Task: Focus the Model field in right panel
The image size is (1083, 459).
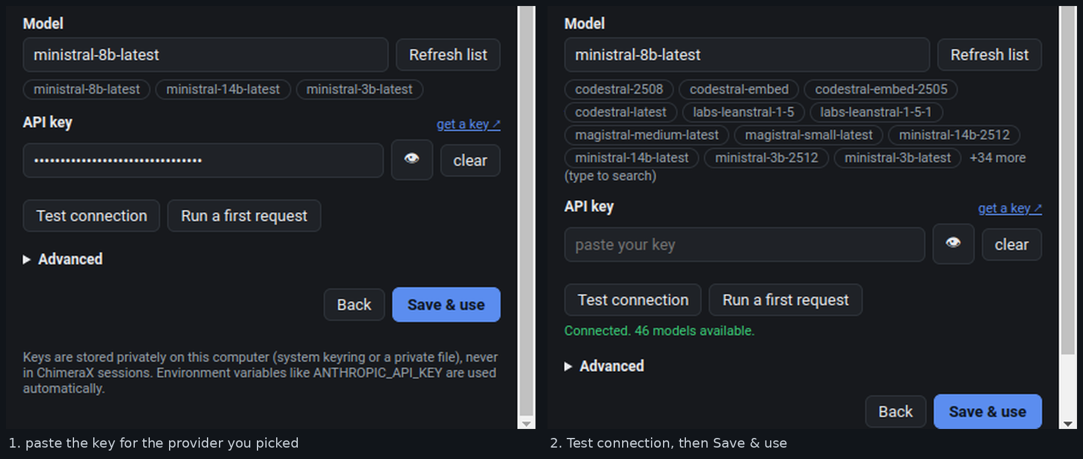Action: 747,55
